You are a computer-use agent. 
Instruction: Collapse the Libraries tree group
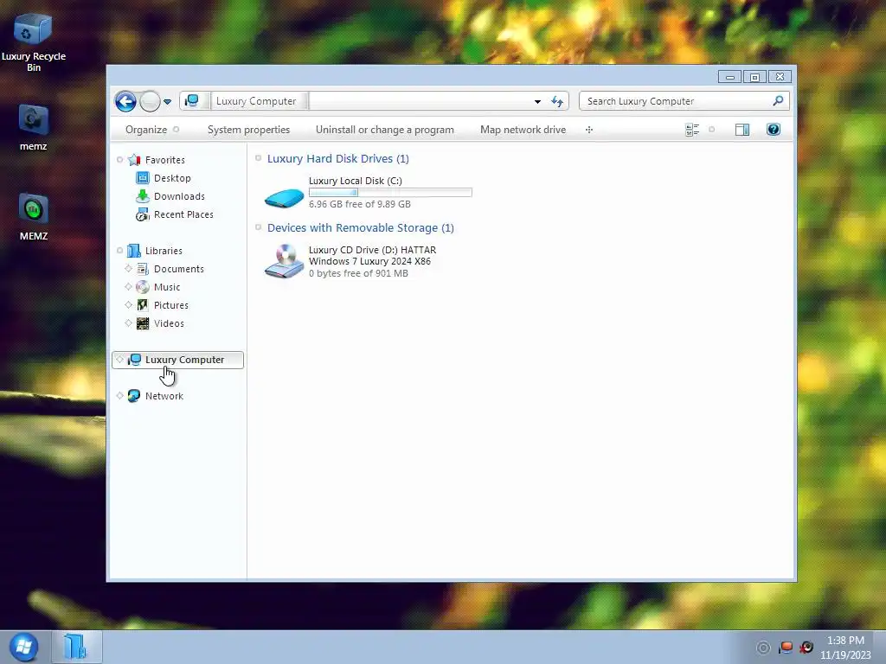click(x=119, y=250)
